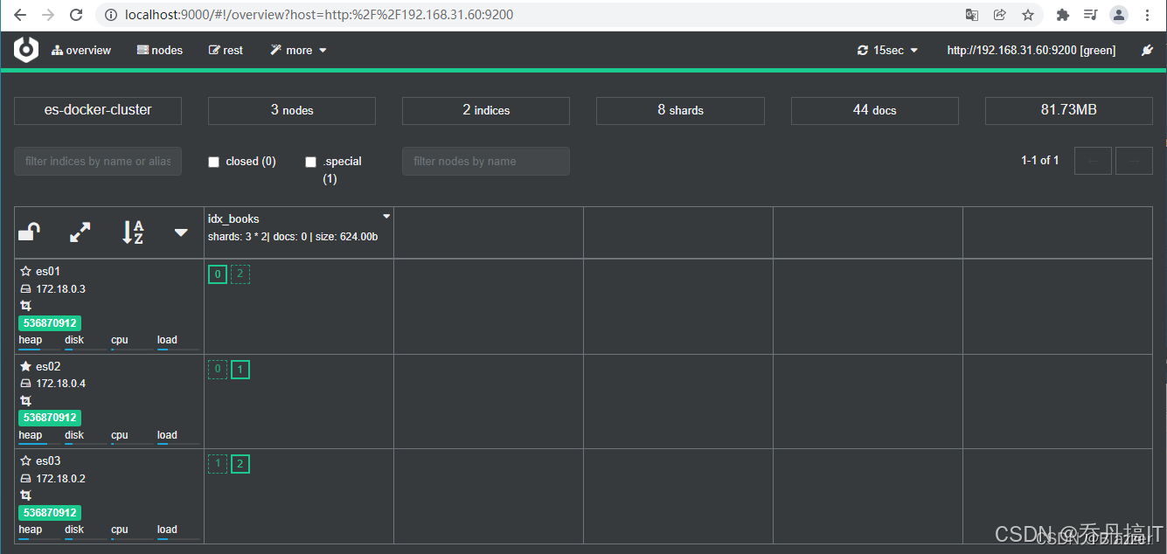The width and height of the screenshot is (1167, 554).
Task: Select primary shard 2 on es03
Action: tap(240, 464)
